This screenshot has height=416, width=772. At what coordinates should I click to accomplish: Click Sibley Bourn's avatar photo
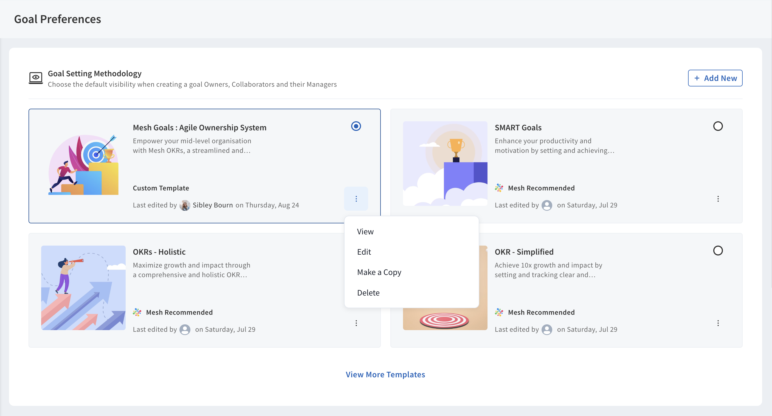coord(185,205)
